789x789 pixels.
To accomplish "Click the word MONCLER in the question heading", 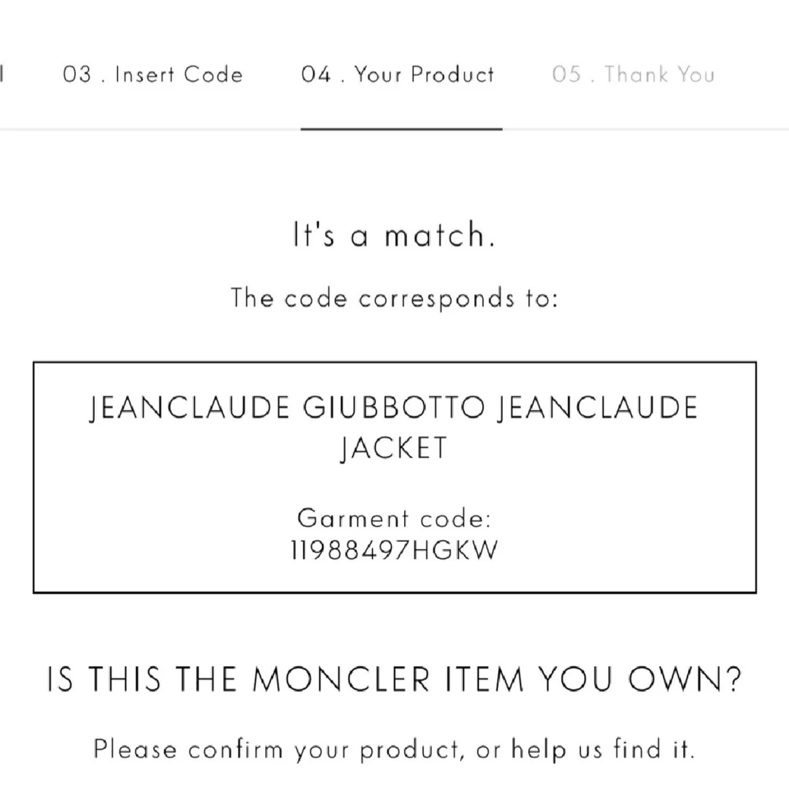I will tap(341, 679).
